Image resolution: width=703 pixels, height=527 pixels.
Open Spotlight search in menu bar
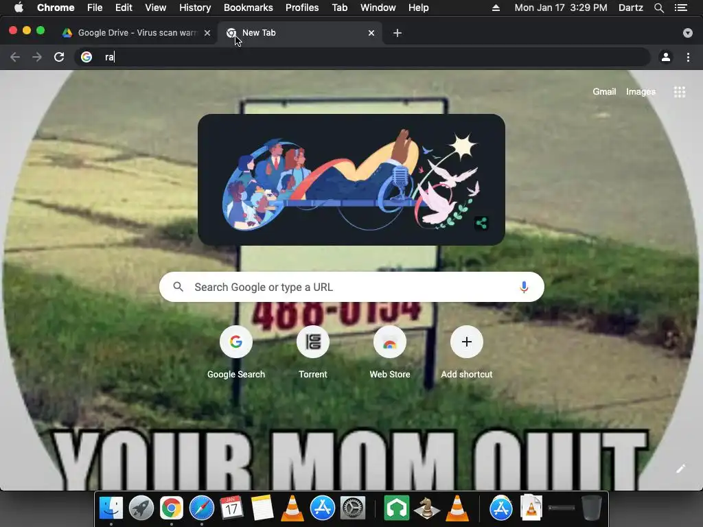(658, 8)
